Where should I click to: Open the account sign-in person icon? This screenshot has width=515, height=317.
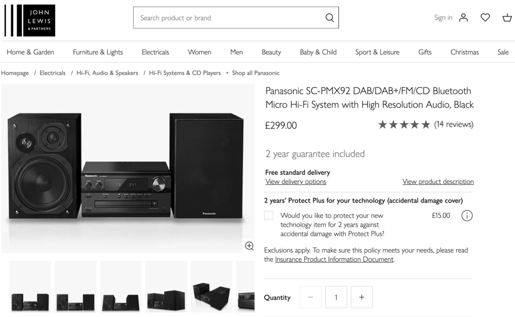coord(463,18)
